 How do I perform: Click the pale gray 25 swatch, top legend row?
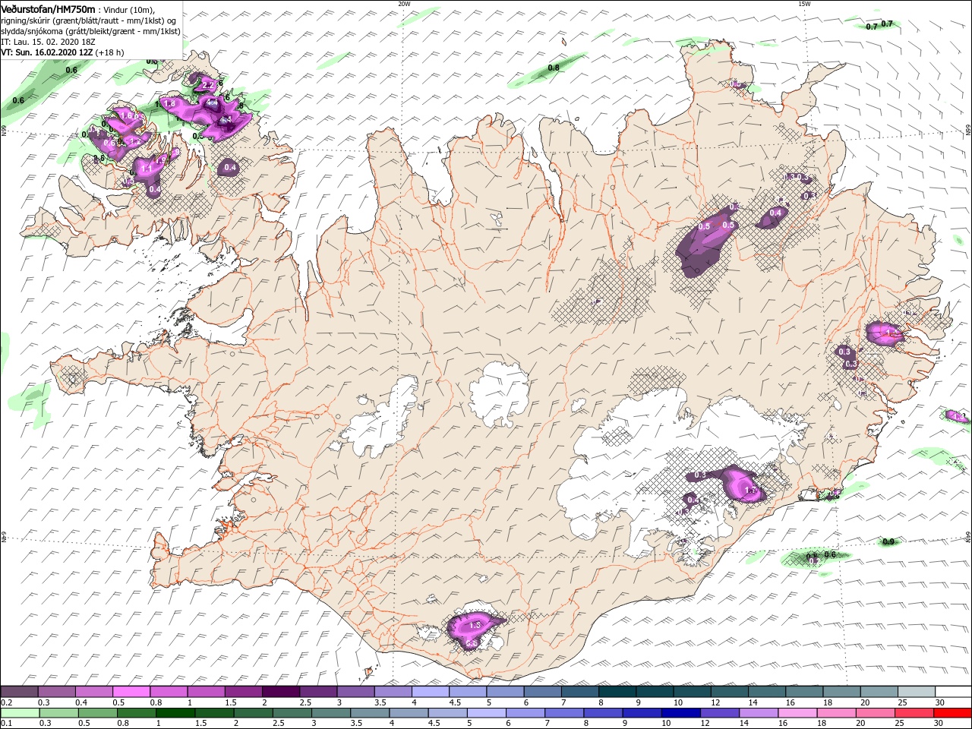coord(916,692)
